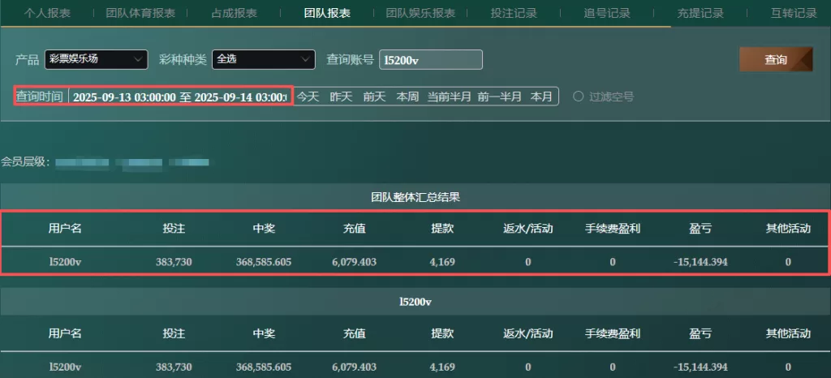Select the 占成报表 tab
This screenshot has width=831, height=378.
(x=235, y=13)
